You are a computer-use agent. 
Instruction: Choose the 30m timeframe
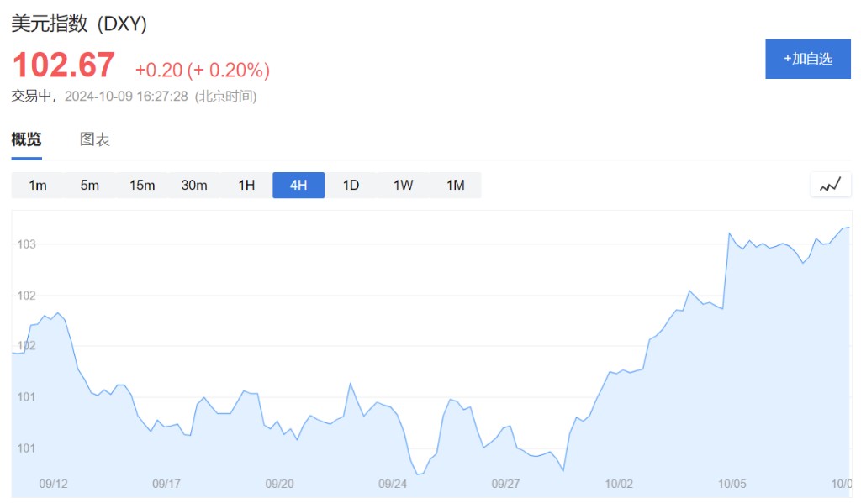pyautogui.click(x=194, y=186)
